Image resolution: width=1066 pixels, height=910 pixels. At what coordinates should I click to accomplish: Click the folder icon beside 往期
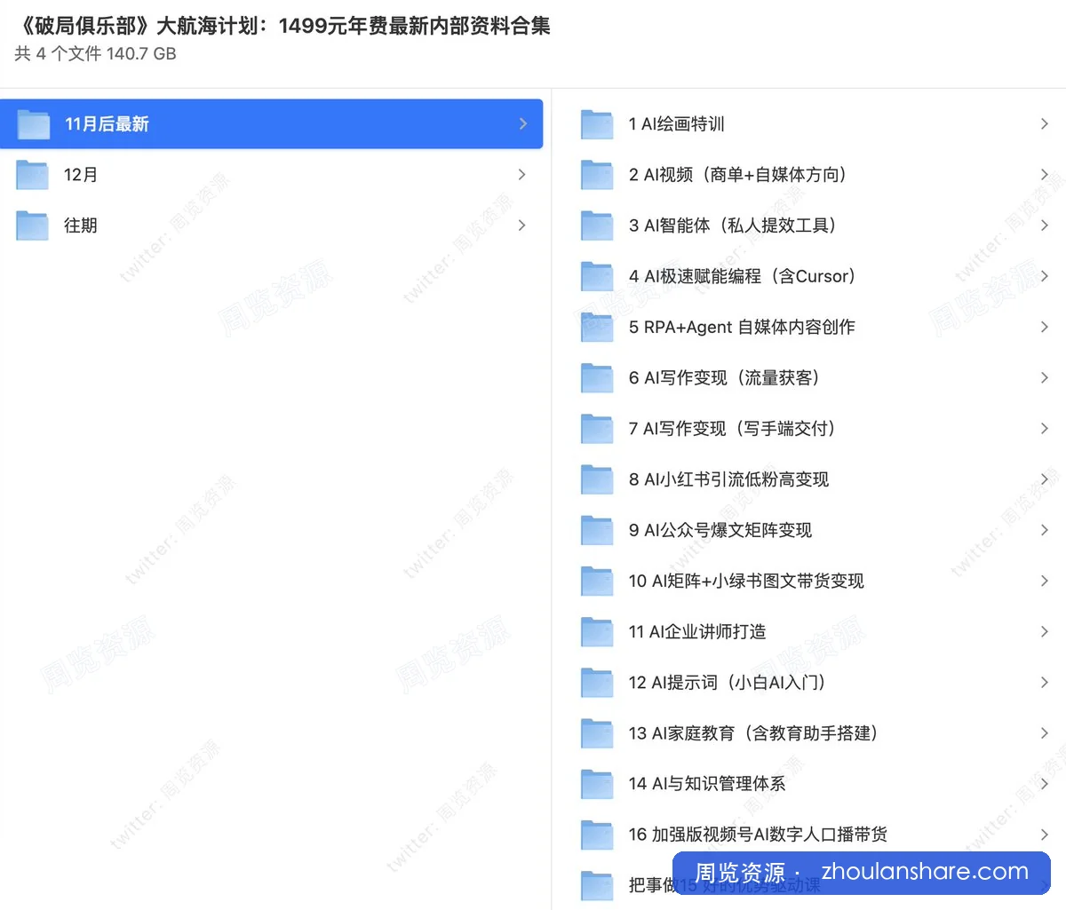click(33, 226)
